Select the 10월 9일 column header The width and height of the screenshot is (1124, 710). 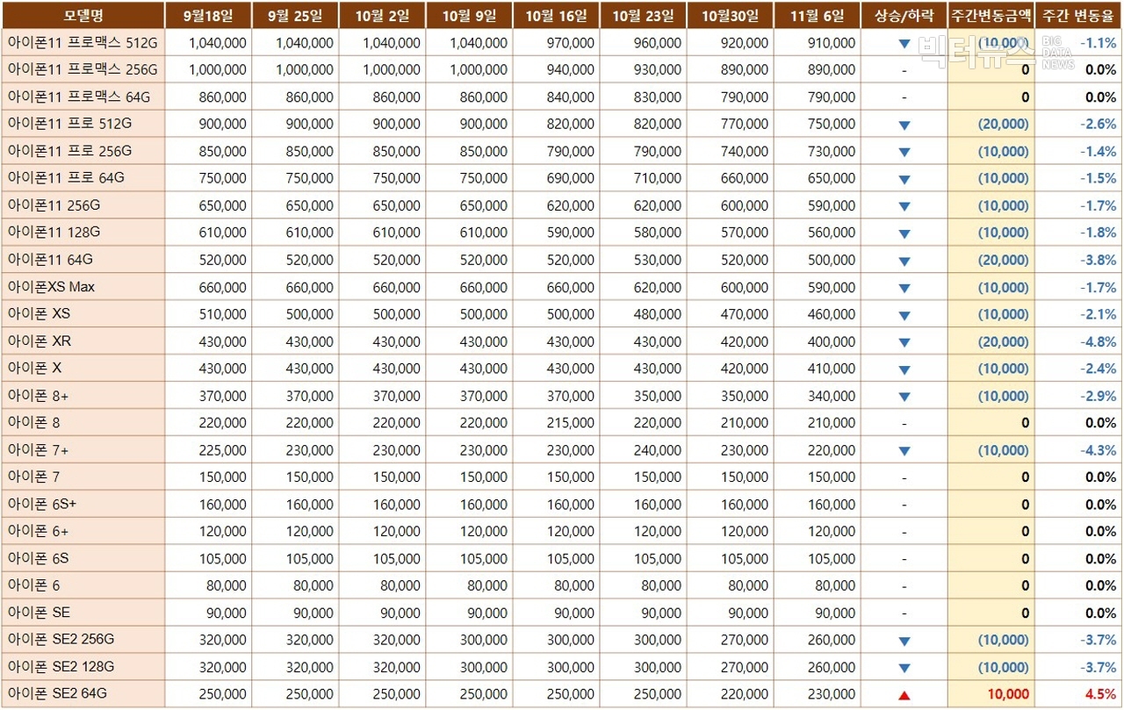(470, 15)
